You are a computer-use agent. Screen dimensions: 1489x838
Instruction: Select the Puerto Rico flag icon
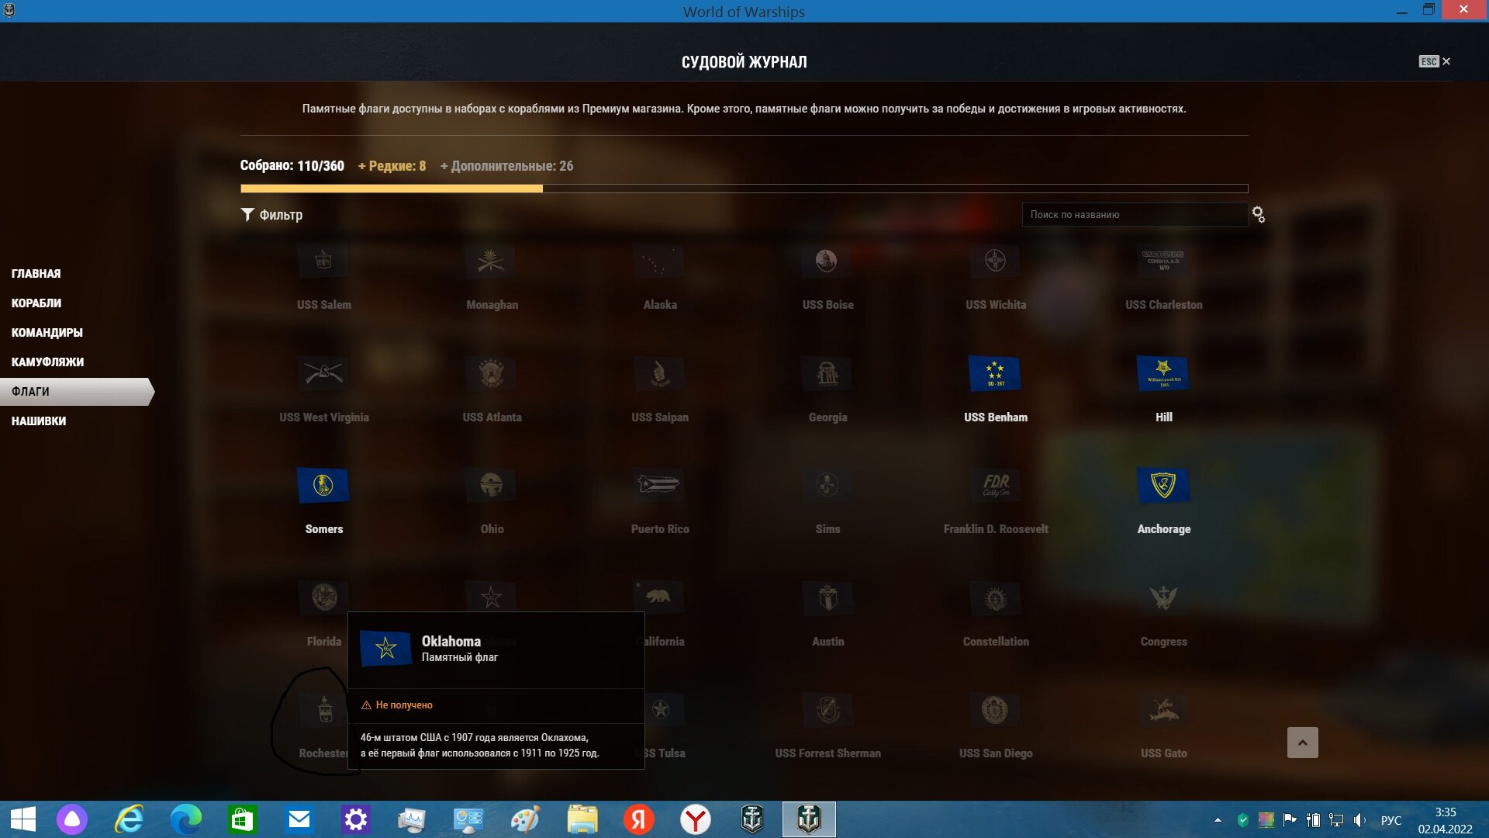pos(659,485)
